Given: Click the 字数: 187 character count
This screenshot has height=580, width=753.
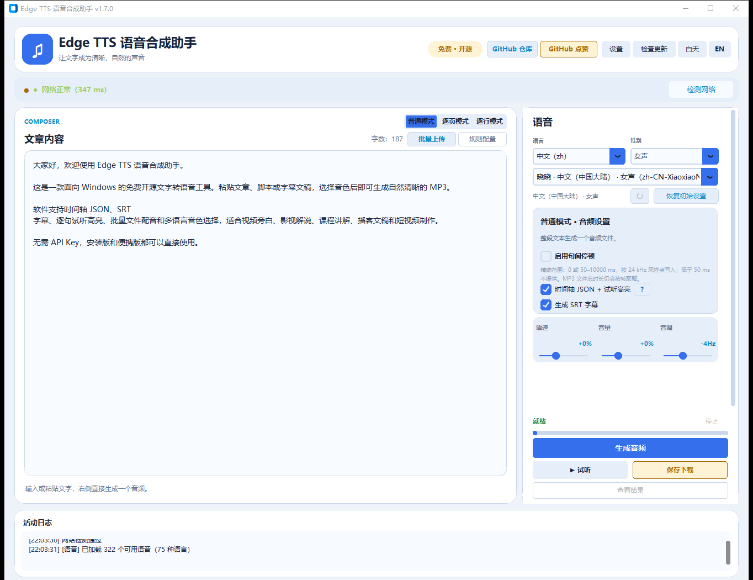Looking at the screenshot, I should [387, 139].
